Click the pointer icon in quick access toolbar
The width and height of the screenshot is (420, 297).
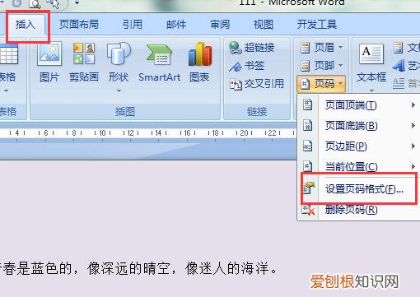point(54,3)
